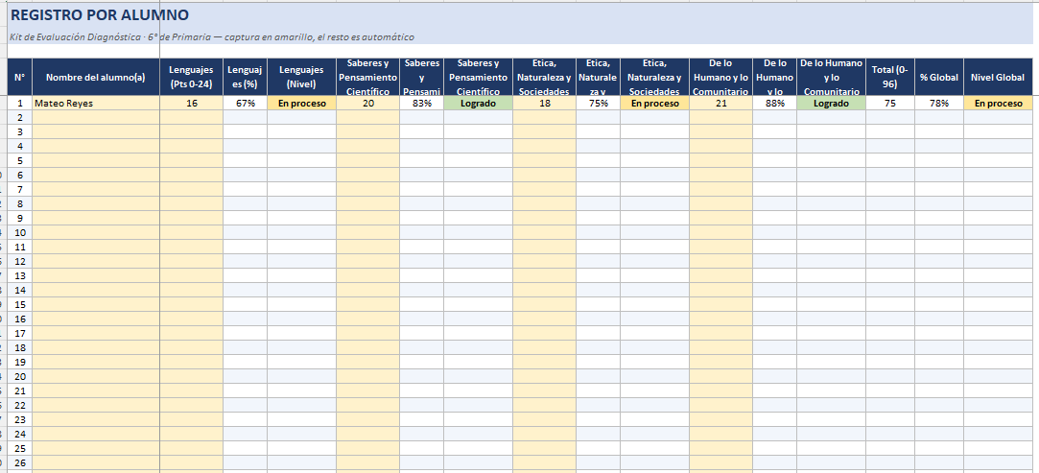Select En proceso cell next to 75%
The height and width of the screenshot is (473, 1039).
tap(654, 104)
